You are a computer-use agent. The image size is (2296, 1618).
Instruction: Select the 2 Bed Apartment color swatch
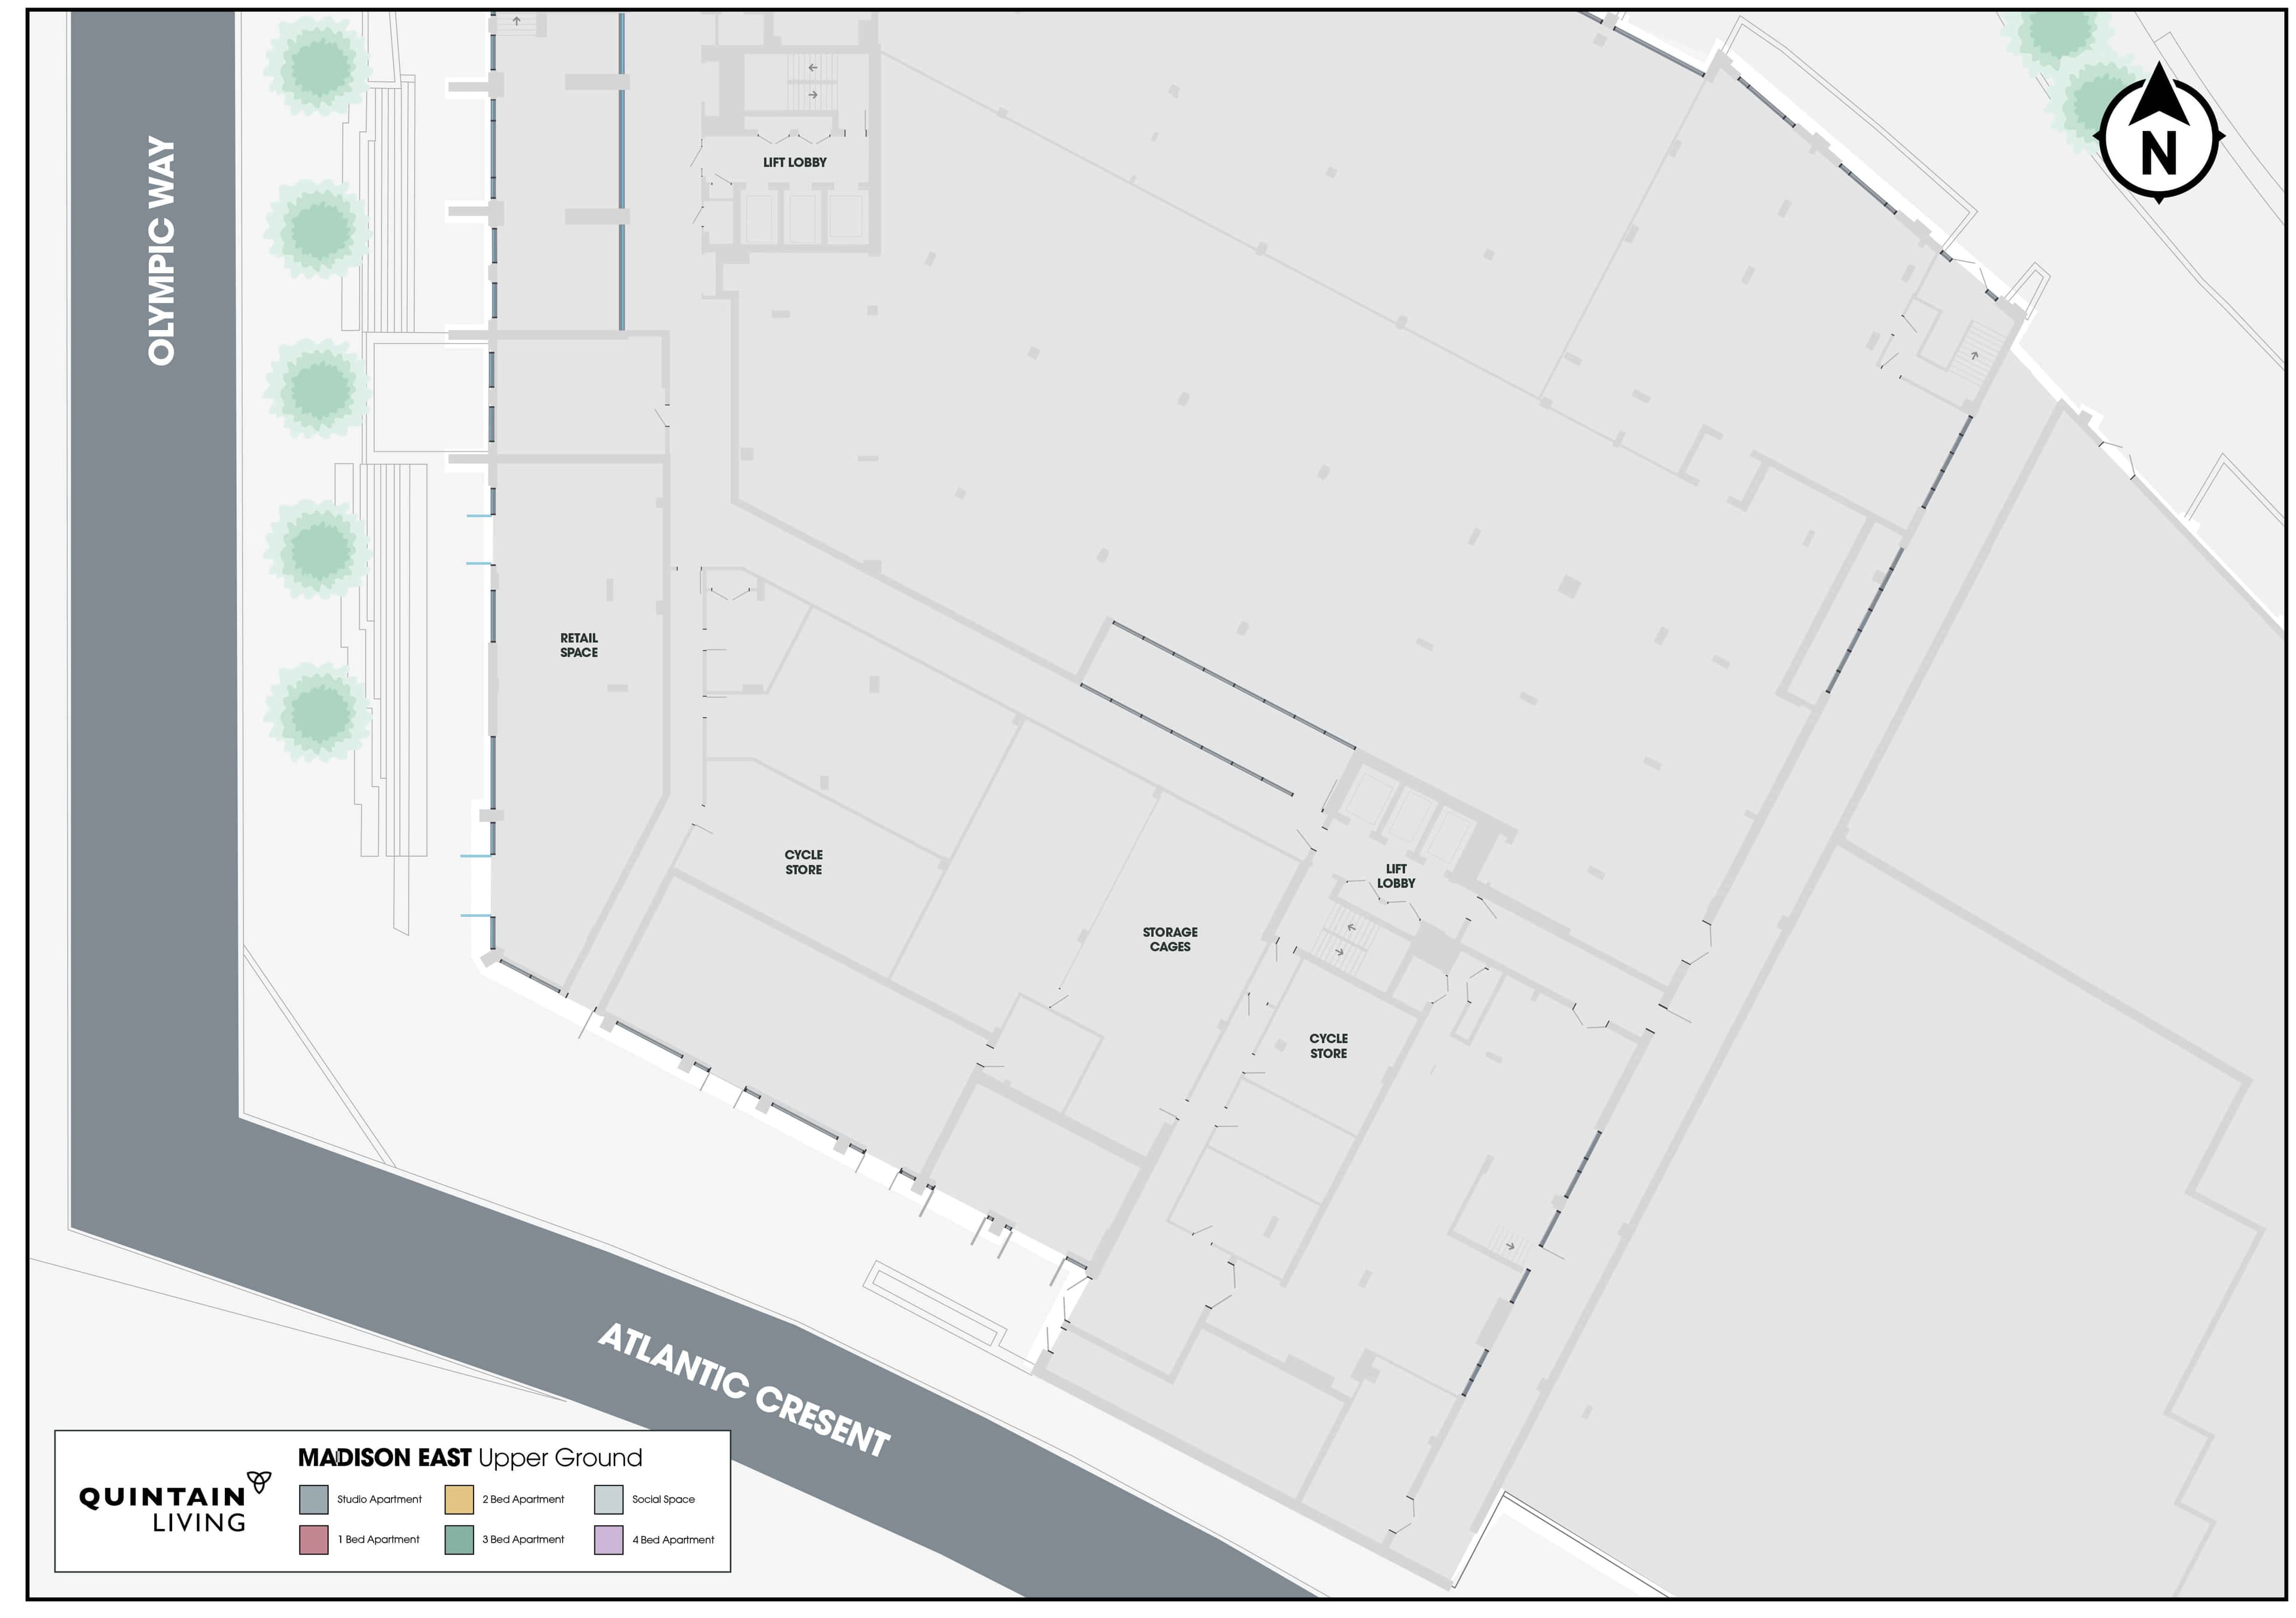coord(459,1499)
